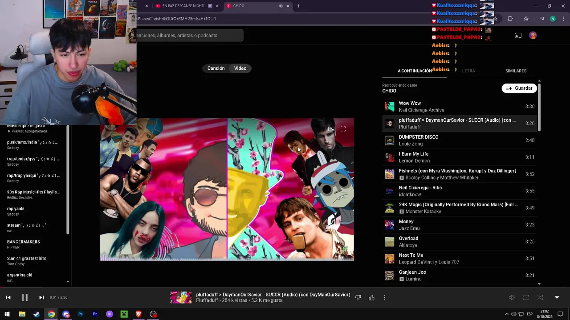This screenshot has width=570, height=320.
Task: Like the current song with thumbs up
Action: coord(371,297)
